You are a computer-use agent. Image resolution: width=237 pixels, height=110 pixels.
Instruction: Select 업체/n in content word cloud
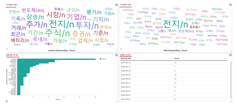click(85, 41)
